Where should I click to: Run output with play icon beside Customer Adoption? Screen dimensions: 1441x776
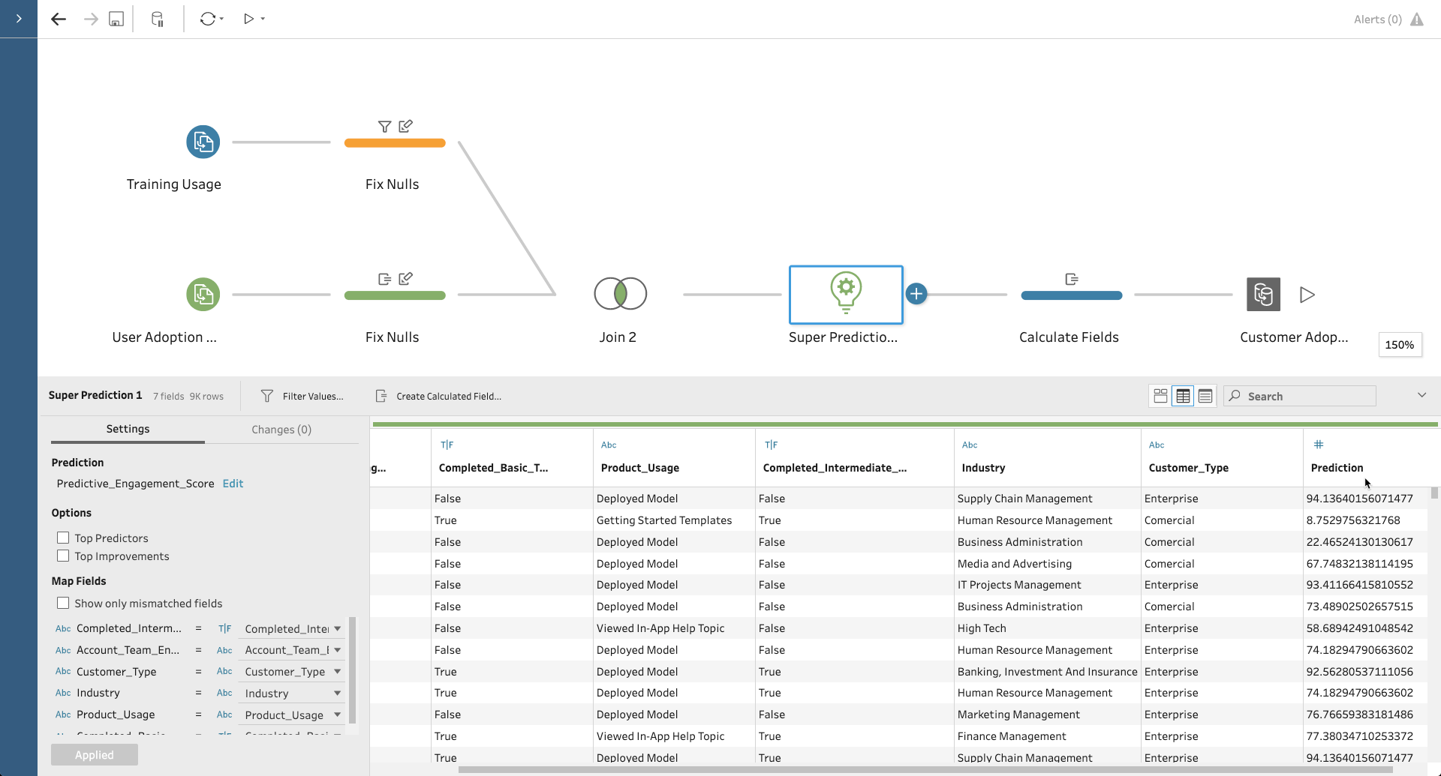coord(1307,295)
